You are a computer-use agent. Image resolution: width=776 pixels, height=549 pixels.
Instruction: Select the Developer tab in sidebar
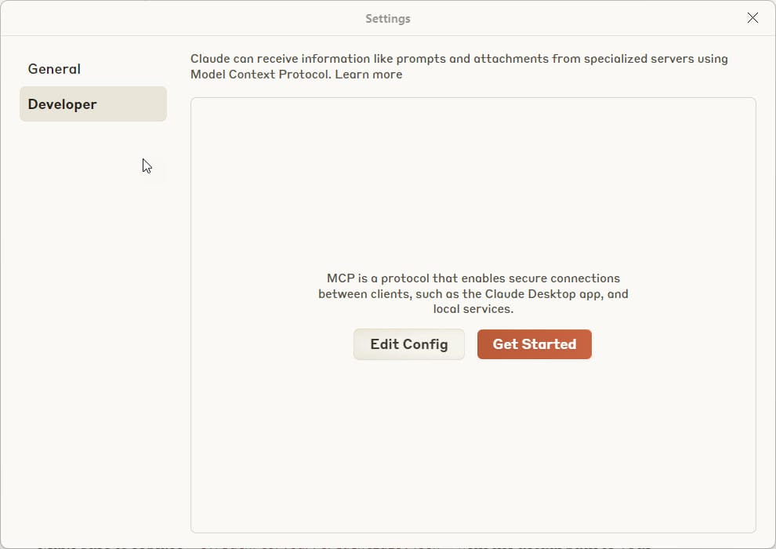[x=92, y=104]
